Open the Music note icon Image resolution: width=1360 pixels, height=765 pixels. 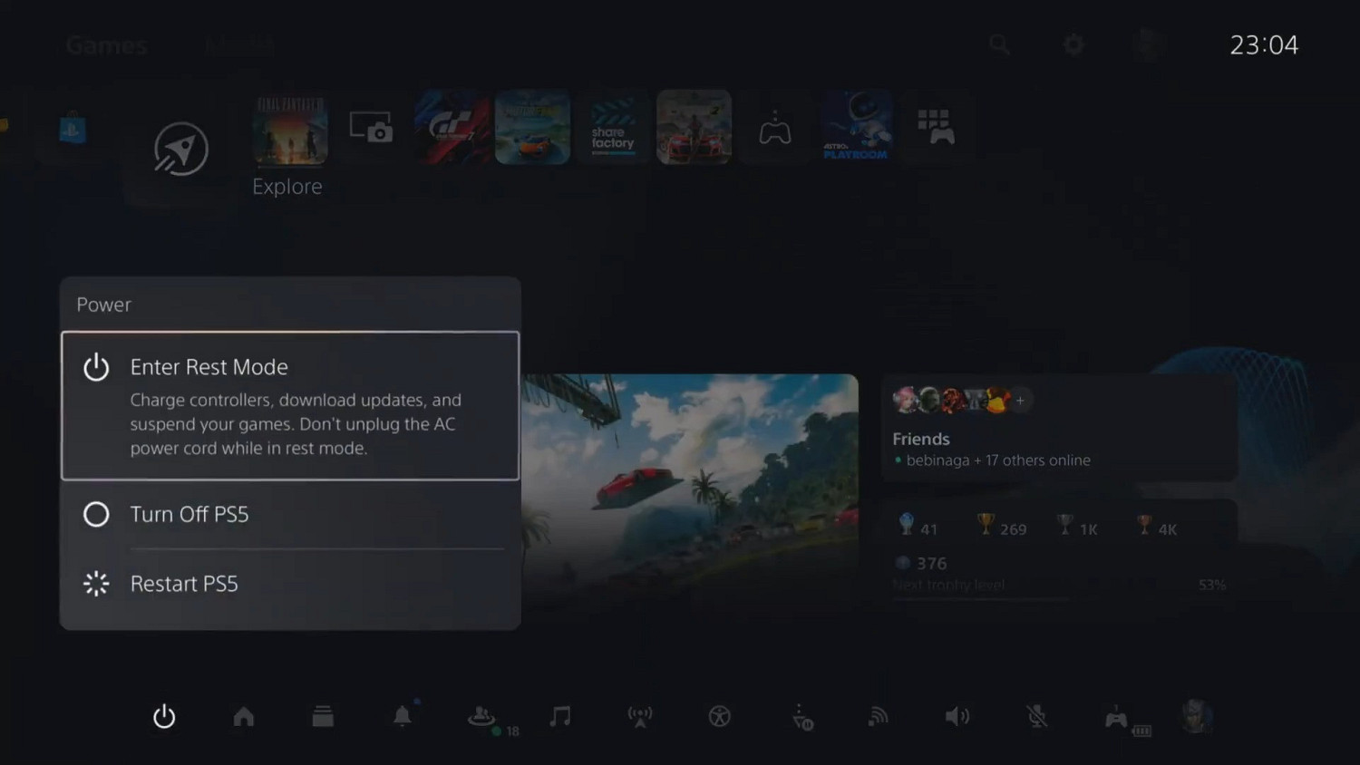(560, 717)
